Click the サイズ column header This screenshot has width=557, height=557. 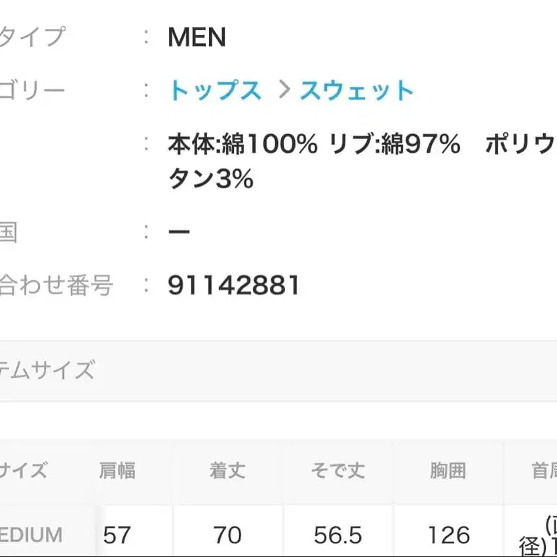coord(24,471)
